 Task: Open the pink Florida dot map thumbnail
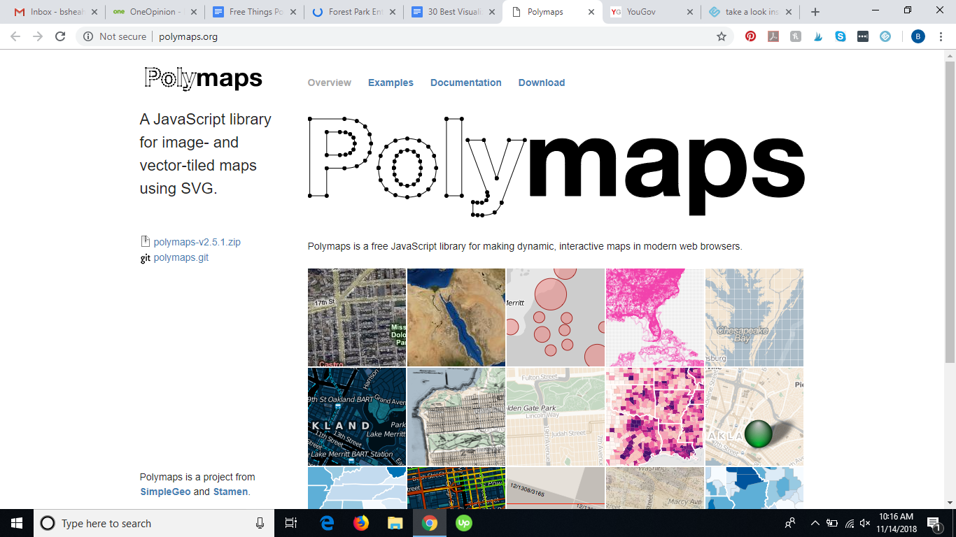pos(654,317)
